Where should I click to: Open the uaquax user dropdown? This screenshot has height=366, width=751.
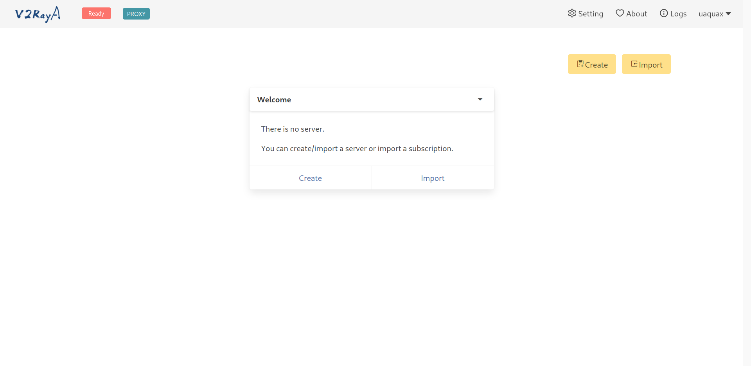(x=711, y=14)
